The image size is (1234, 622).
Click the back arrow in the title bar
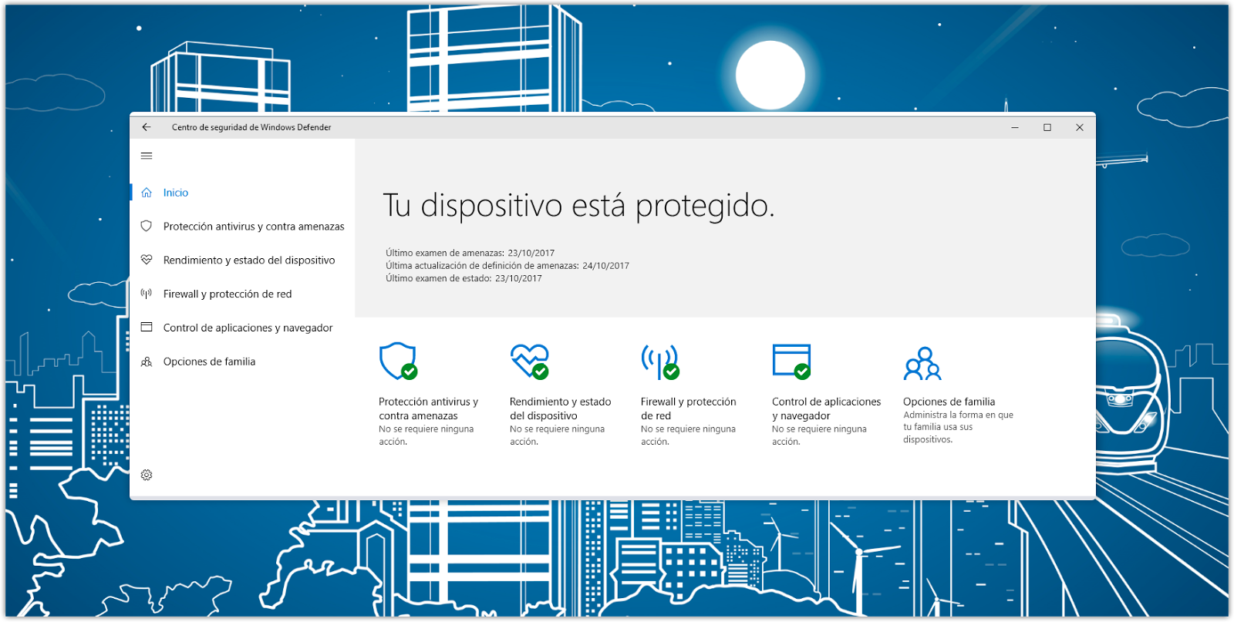coord(147,127)
